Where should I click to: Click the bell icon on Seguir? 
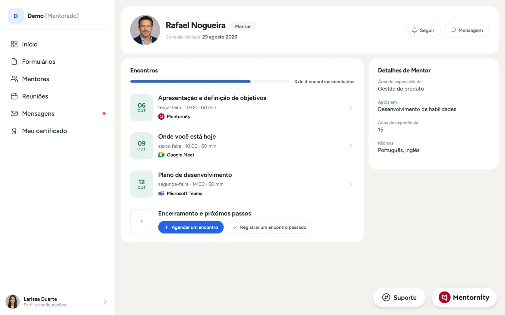414,30
